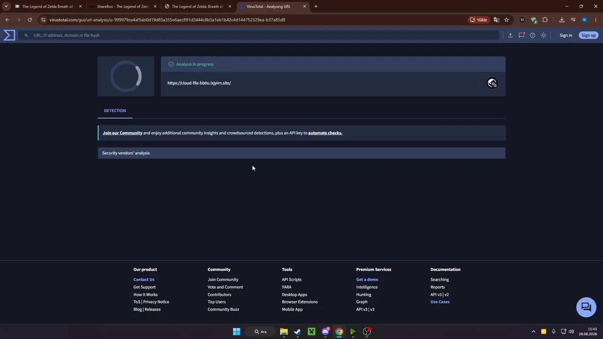The height and width of the screenshot is (339, 603).
Task: Open the Chrome extensions puzzle icon
Action: (x=545, y=20)
